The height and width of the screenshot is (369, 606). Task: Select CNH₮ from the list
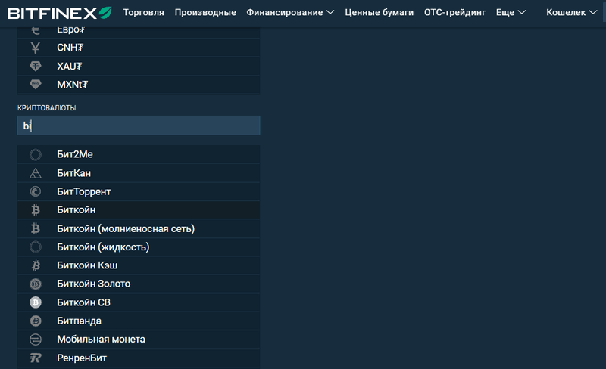pyautogui.click(x=139, y=48)
